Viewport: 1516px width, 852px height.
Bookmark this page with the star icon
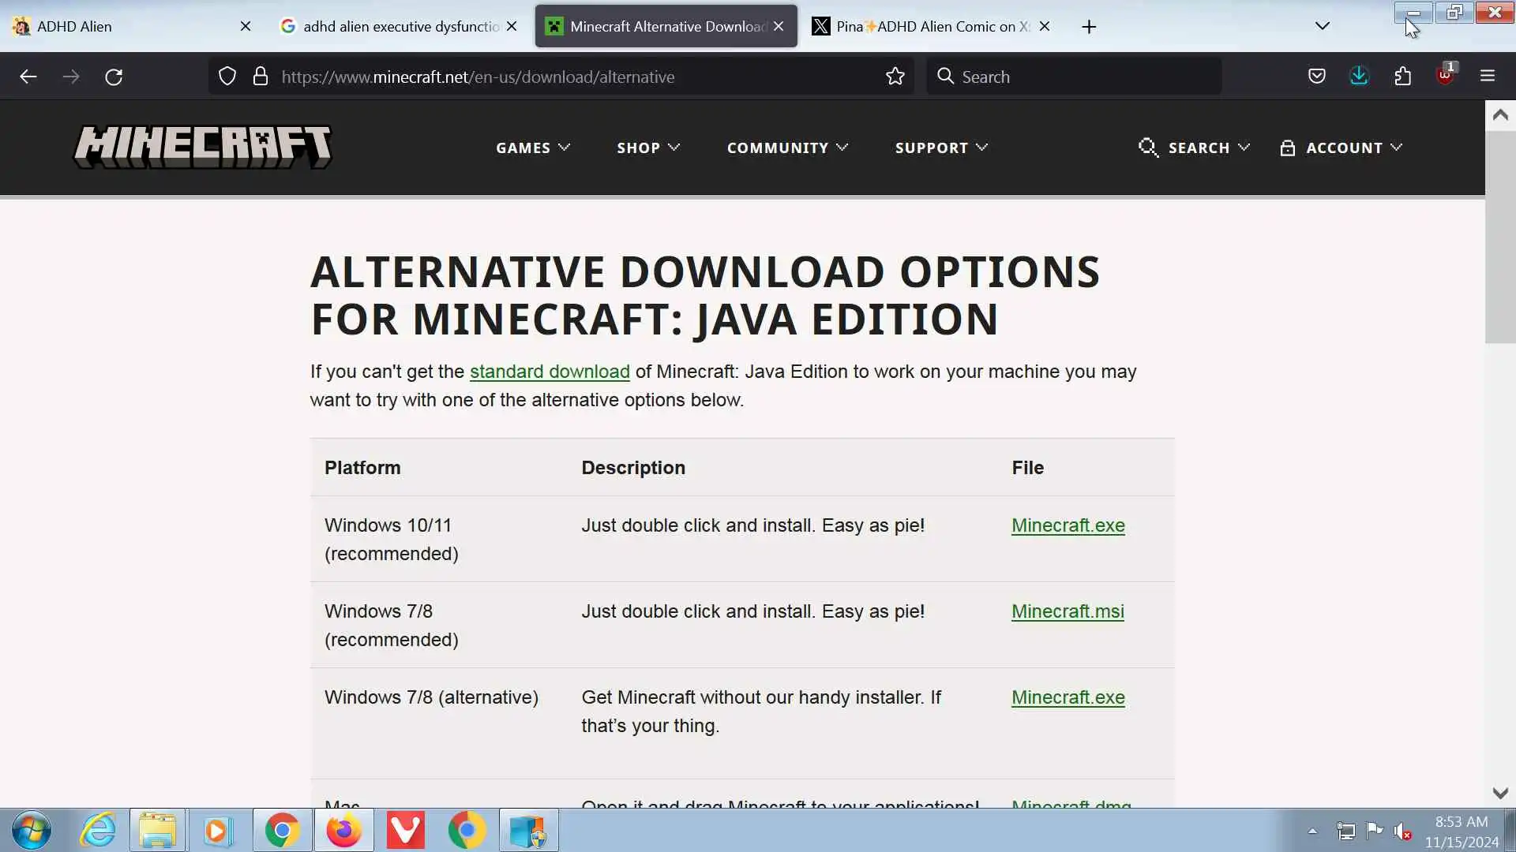tap(895, 77)
